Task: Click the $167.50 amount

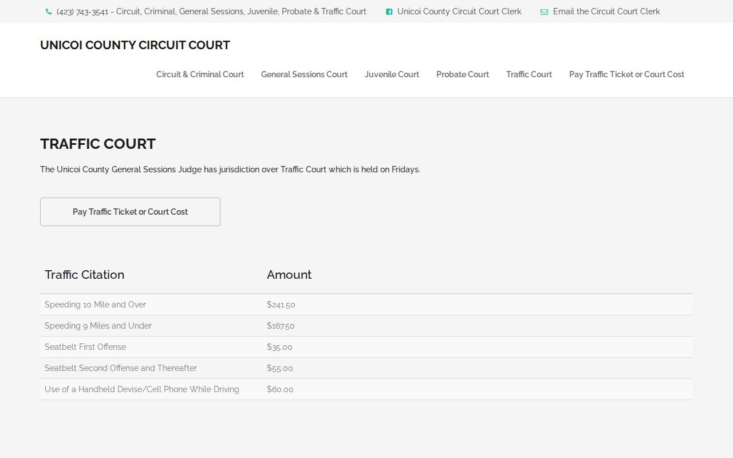Action: point(281,326)
